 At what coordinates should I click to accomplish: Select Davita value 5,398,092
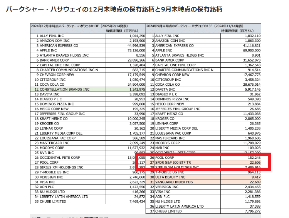point(137,94)
